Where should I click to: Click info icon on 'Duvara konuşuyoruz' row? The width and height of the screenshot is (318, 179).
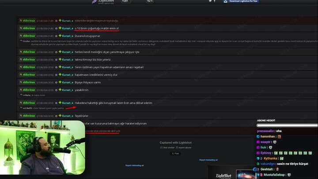click(56, 36)
